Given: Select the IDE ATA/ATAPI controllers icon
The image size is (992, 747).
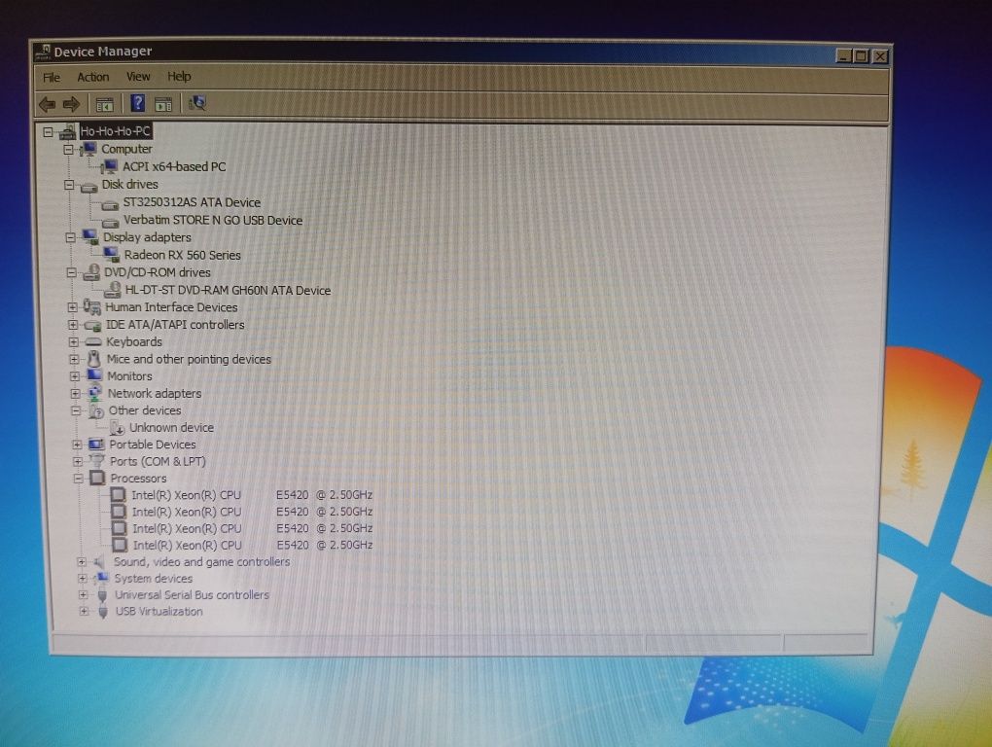Looking at the screenshot, I should (93, 325).
